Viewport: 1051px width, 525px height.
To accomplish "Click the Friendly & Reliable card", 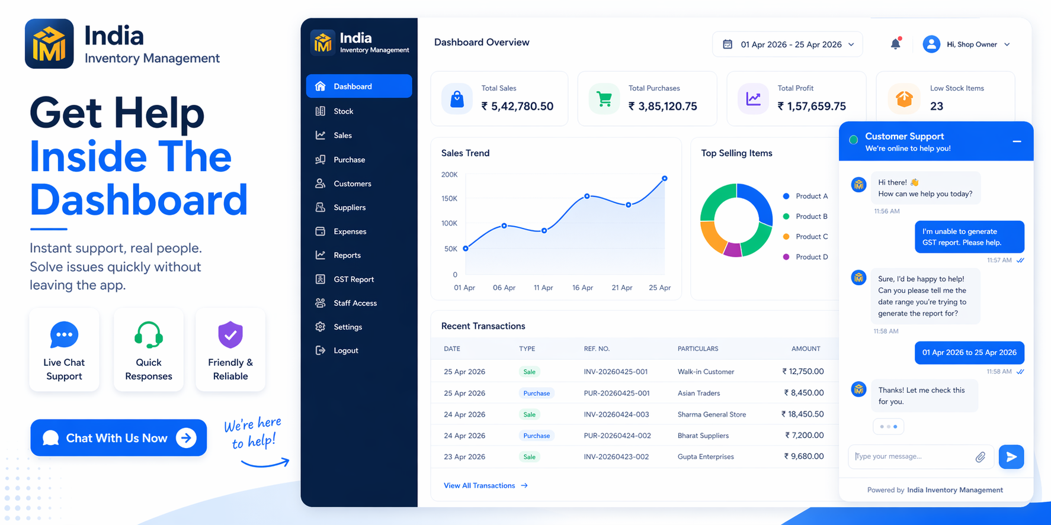I will pyautogui.click(x=230, y=349).
